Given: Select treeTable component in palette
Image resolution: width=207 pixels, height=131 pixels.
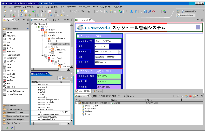Looking at the screenshot, I should point(9,87).
